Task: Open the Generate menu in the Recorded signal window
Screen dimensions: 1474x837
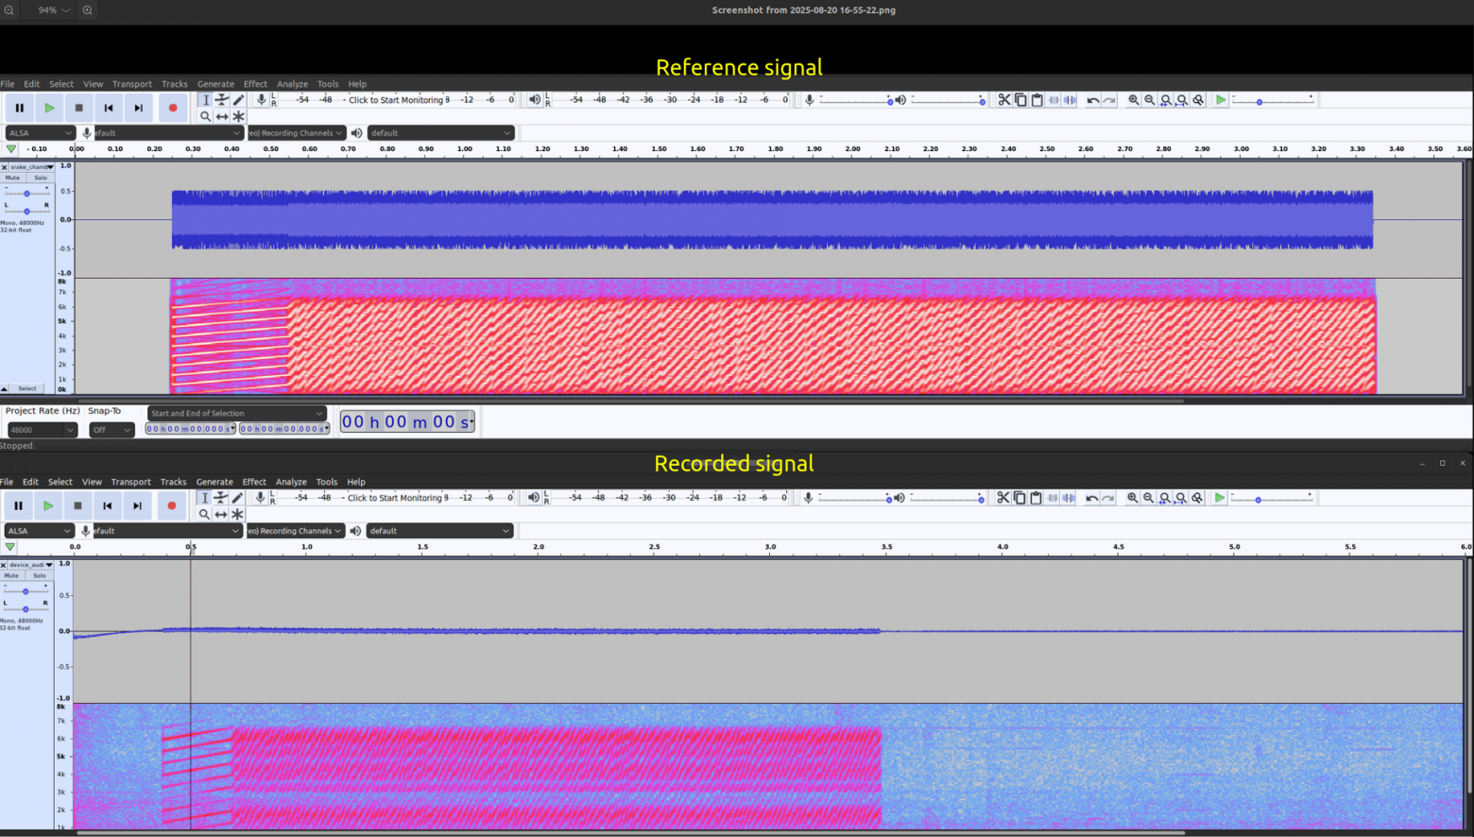Action: (214, 482)
